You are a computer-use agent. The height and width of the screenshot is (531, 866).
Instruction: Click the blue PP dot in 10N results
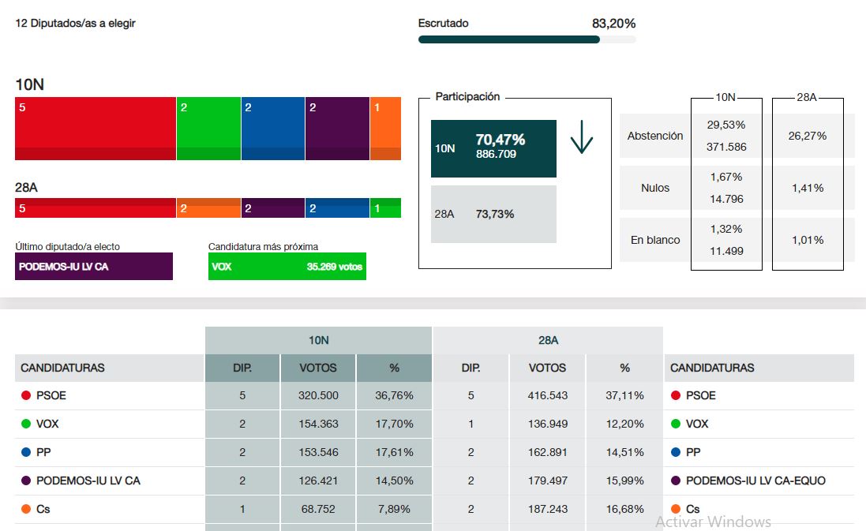pos(26,452)
